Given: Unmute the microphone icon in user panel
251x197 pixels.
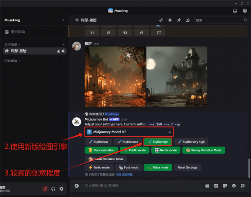Looking at the screenshot, I should [45, 189].
